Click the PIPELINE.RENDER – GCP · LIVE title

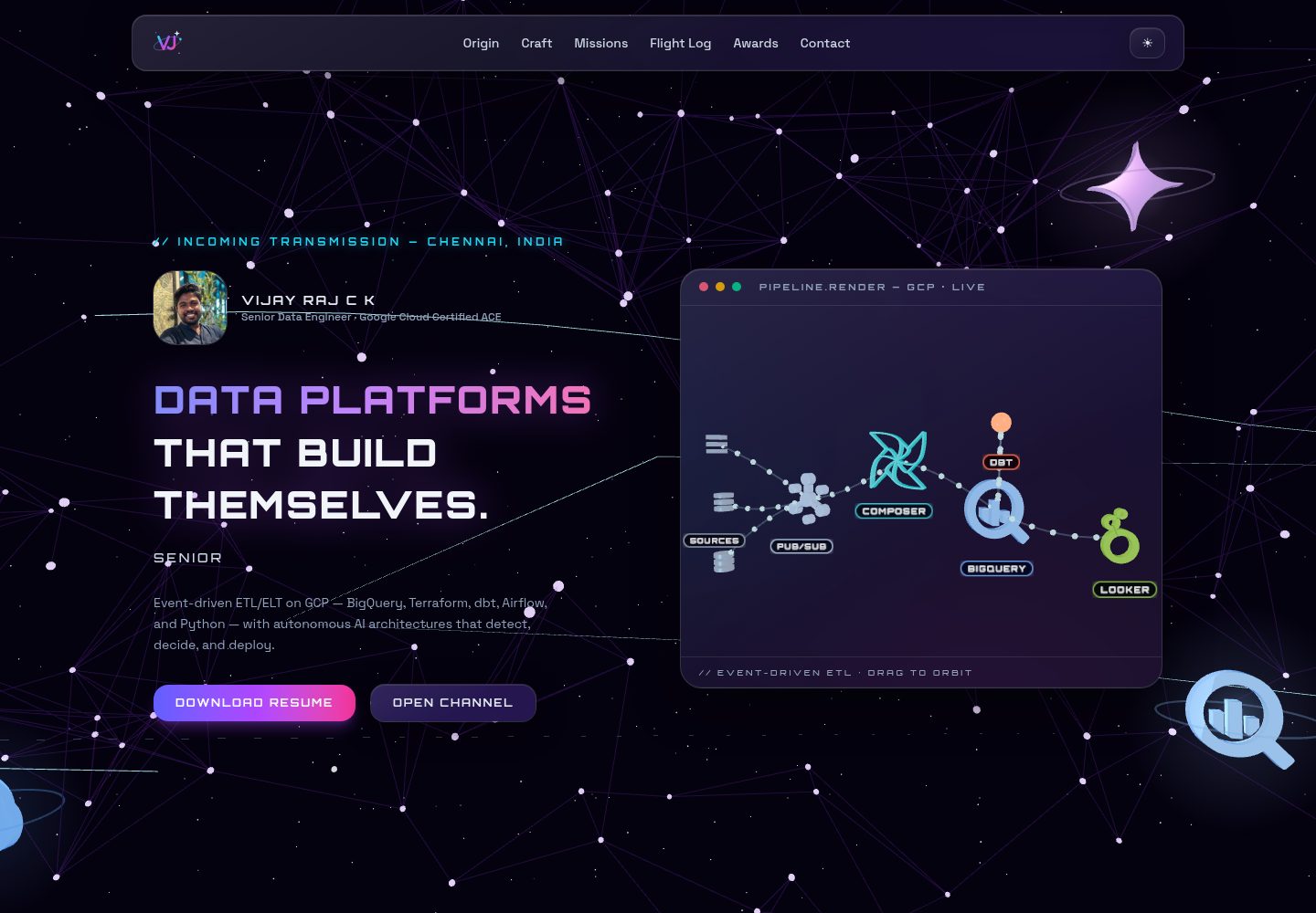coord(872,287)
